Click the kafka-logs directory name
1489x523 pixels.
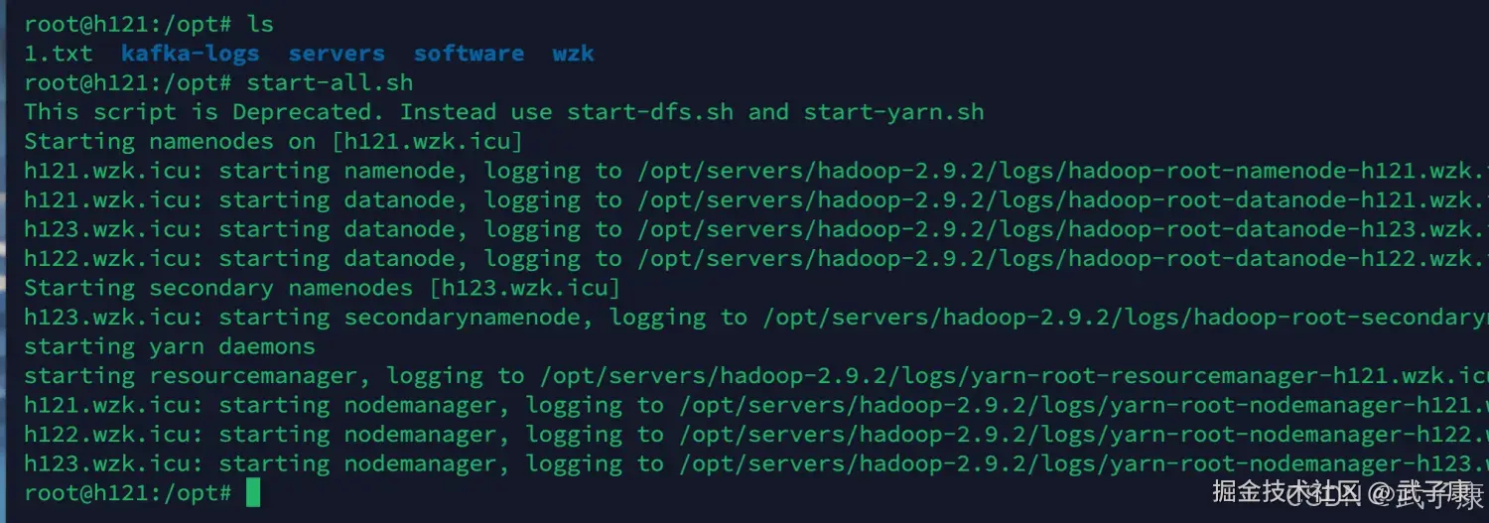click(191, 54)
